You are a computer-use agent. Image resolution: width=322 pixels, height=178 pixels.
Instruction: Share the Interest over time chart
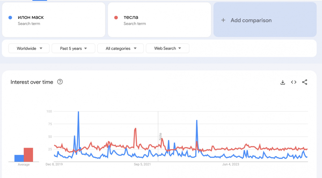pos(305,82)
